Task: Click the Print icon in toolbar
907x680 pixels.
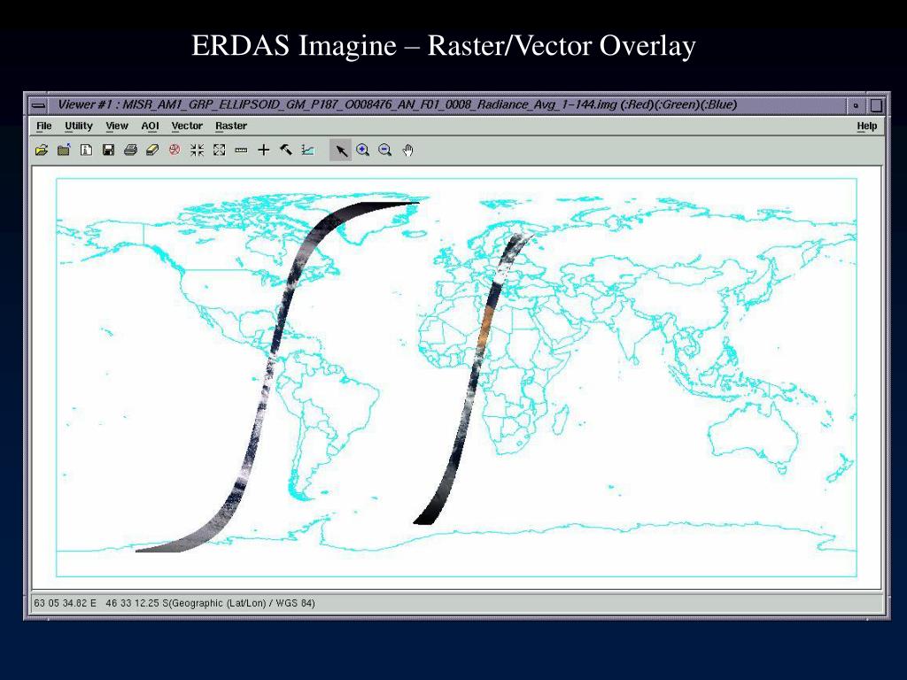Action: pos(130,151)
